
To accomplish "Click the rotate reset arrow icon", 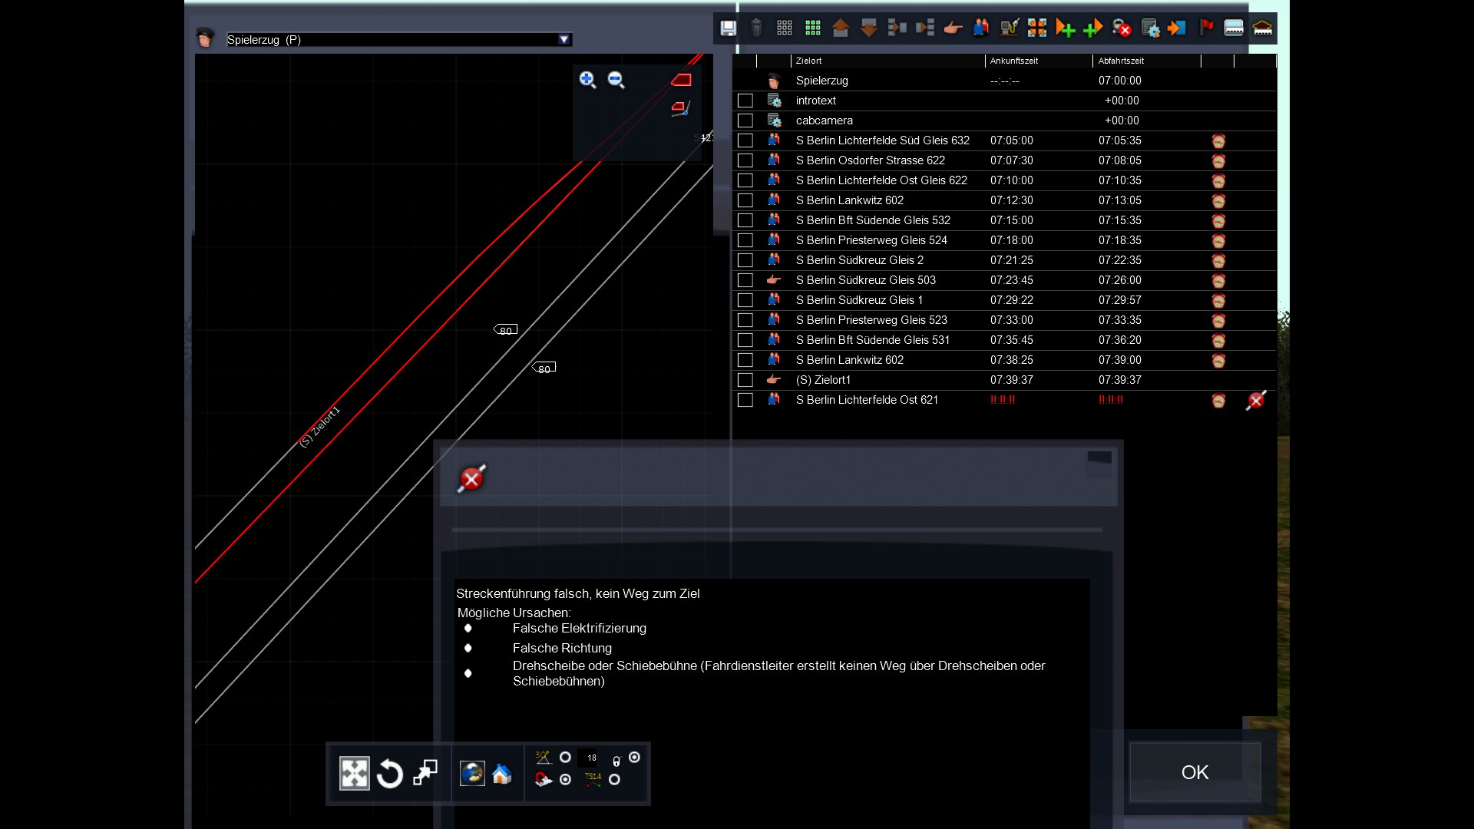I will pos(390,774).
